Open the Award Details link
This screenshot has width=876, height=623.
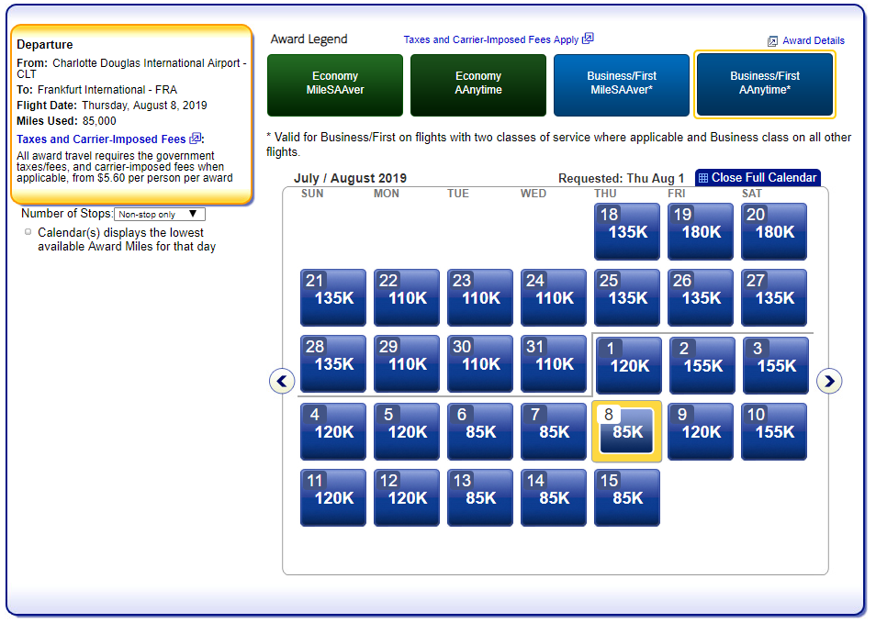pos(814,40)
